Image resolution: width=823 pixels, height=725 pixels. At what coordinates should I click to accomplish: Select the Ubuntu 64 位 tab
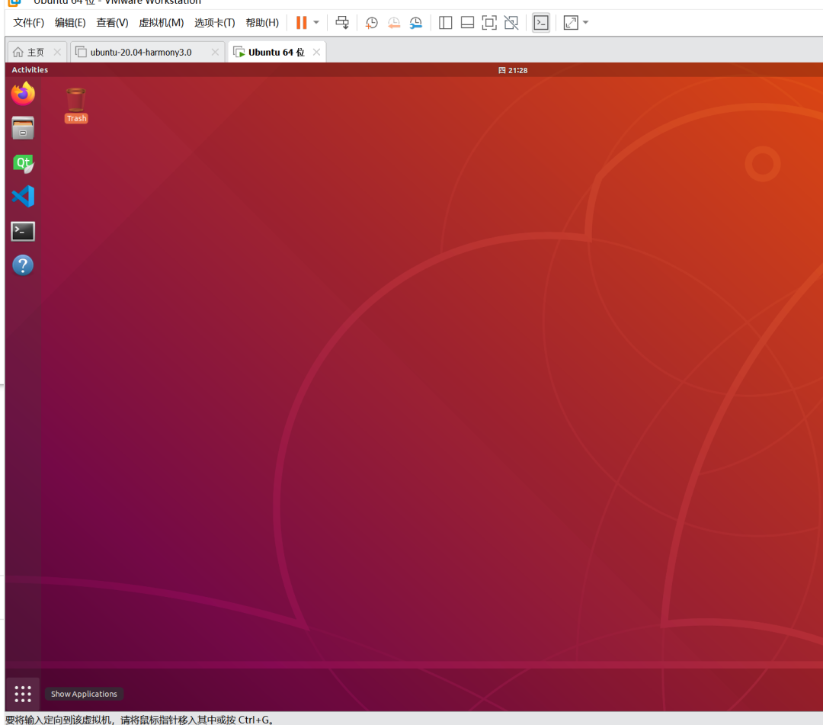(277, 52)
